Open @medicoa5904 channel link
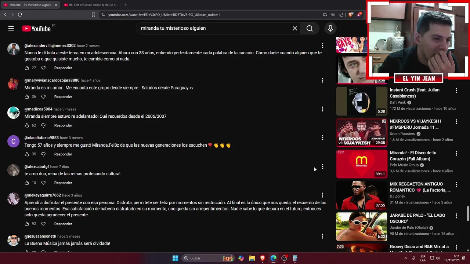Image resolution: width=470 pixels, height=264 pixels. click(x=39, y=109)
